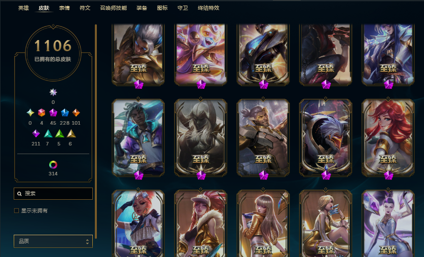The image size is (424, 257).
Task: Open the white-haired horned figure skin card
Action: pyautogui.click(x=201, y=138)
